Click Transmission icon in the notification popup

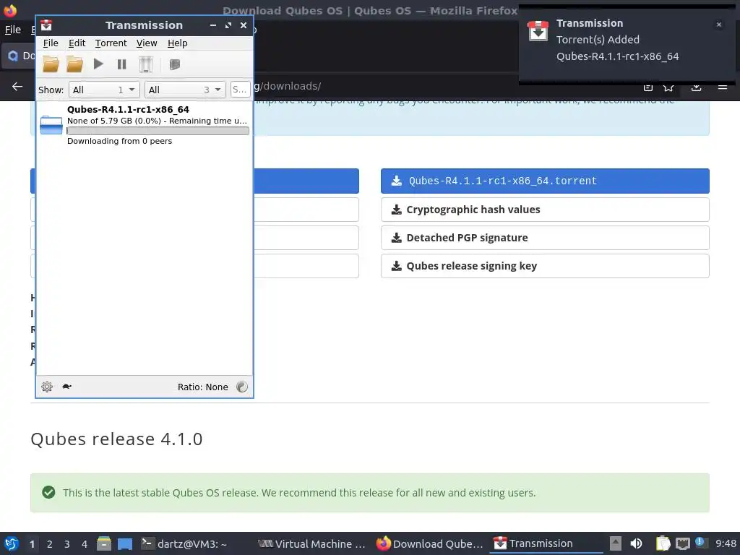538,31
